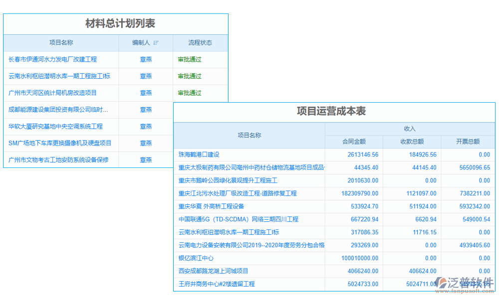This screenshot has height=299, width=499.
Task: Select editor 章燕 in the first row
Action: [x=145, y=59]
